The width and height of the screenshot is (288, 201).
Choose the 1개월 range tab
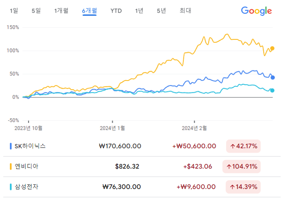point(61,11)
